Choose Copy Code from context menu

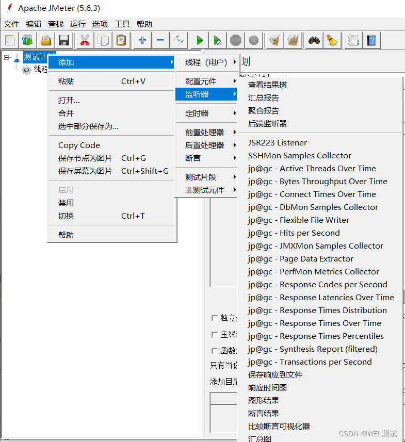point(111,145)
